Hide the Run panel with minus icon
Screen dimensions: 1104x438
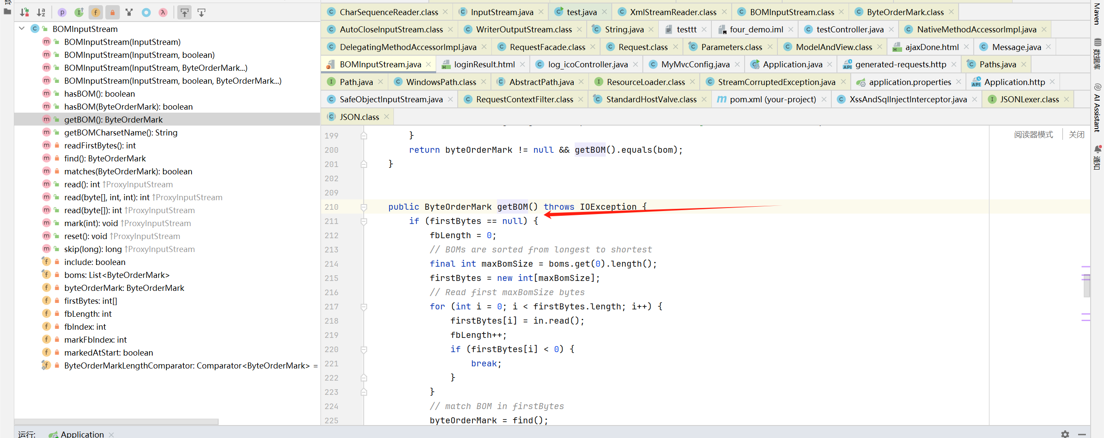1082,434
